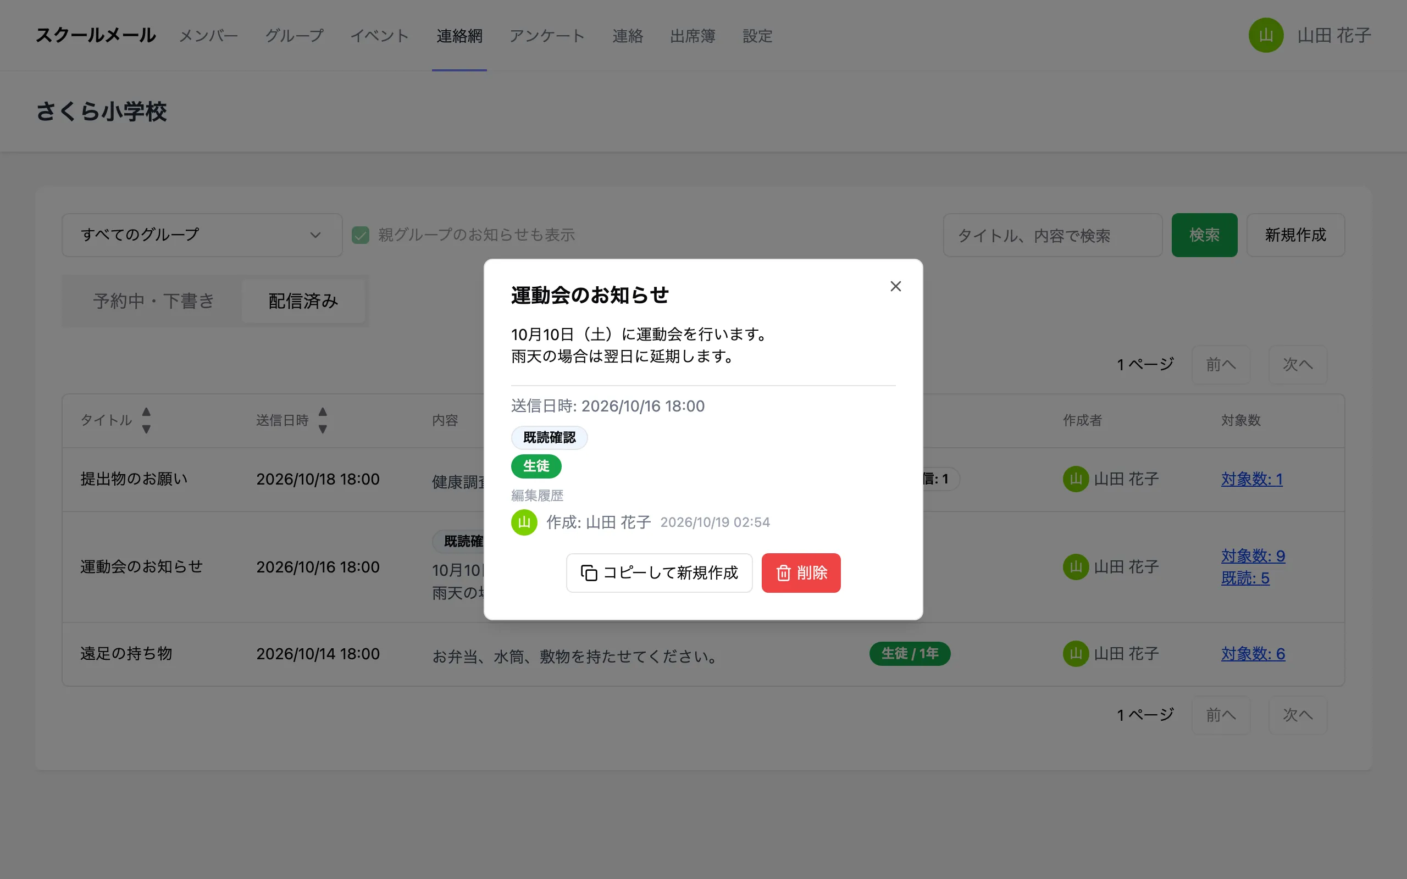The height and width of the screenshot is (879, 1407).
Task: Click the 削除 button in dialog
Action: coord(801,572)
